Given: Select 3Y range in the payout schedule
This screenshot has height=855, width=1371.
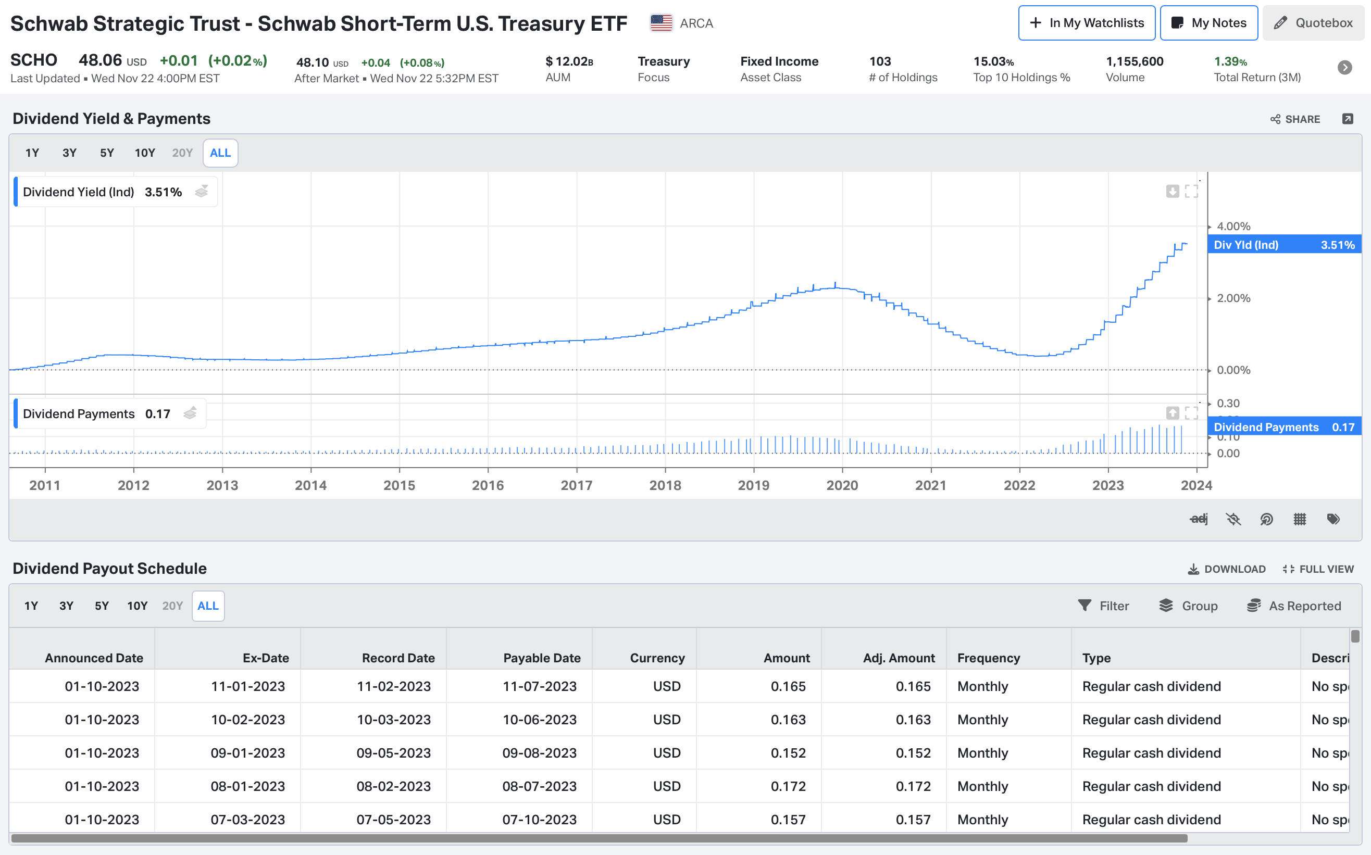Looking at the screenshot, I should [x=66, y=606].
